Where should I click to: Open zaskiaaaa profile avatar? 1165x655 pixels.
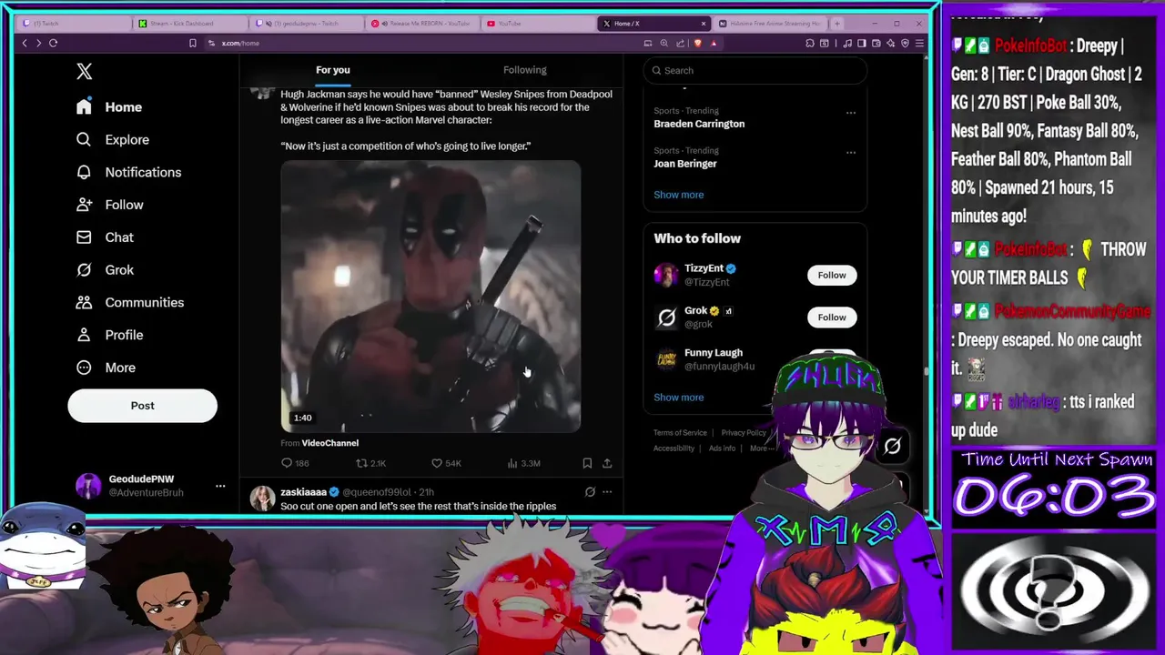(262, 499)
